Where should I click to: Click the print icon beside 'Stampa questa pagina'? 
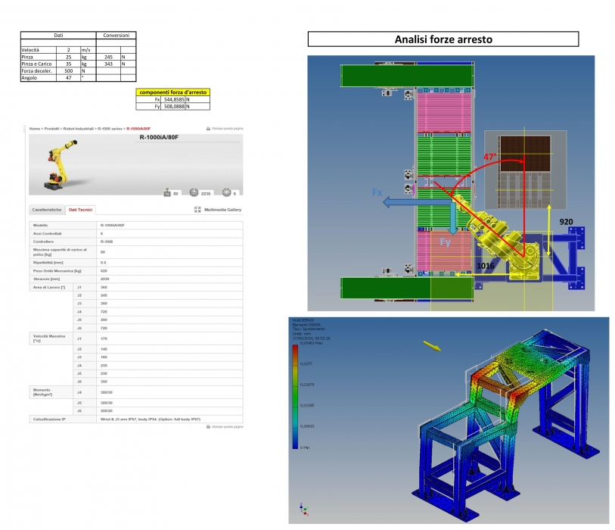point(209,129)
